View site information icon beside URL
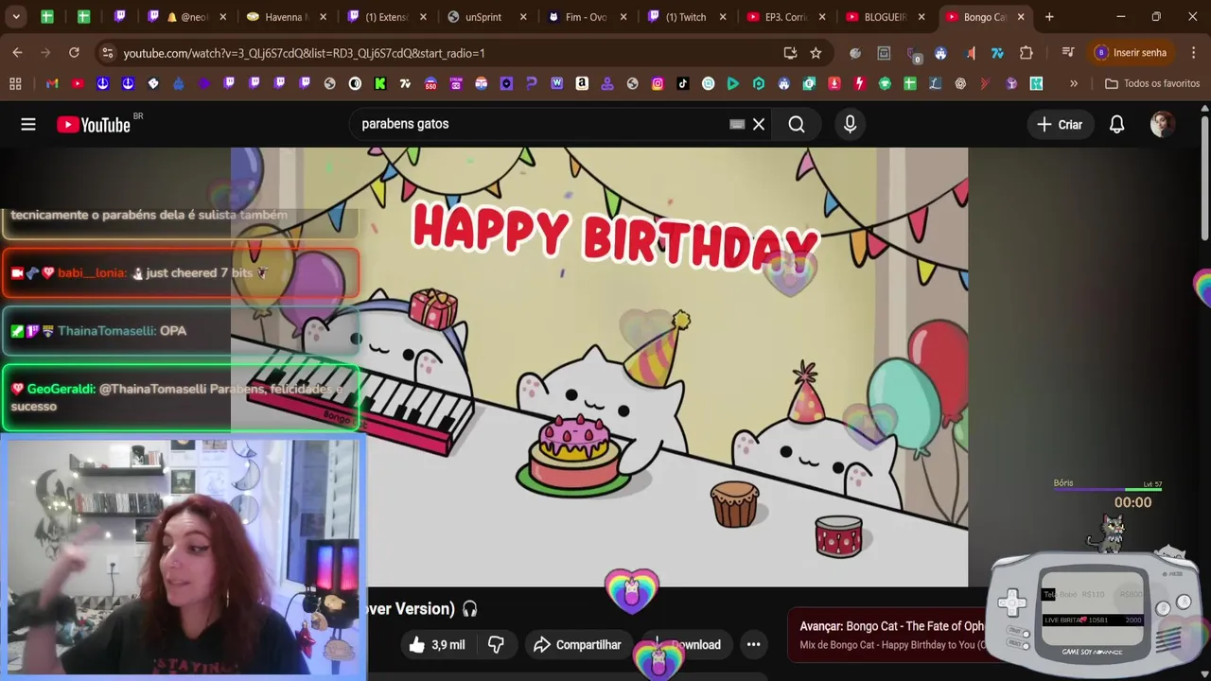Viewport: 1211px width, 681px height. pos(107,53)
